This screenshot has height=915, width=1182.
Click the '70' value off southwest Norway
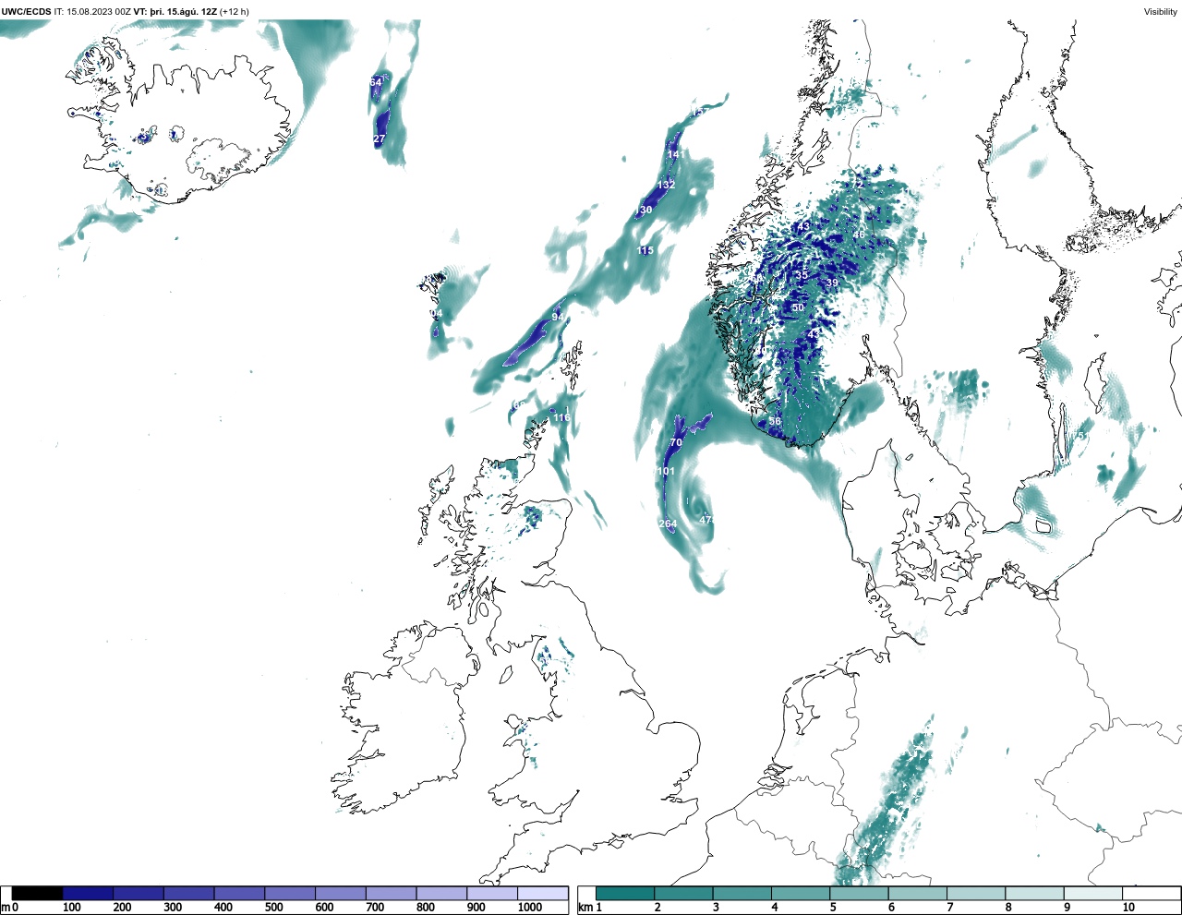click(675, 442)
